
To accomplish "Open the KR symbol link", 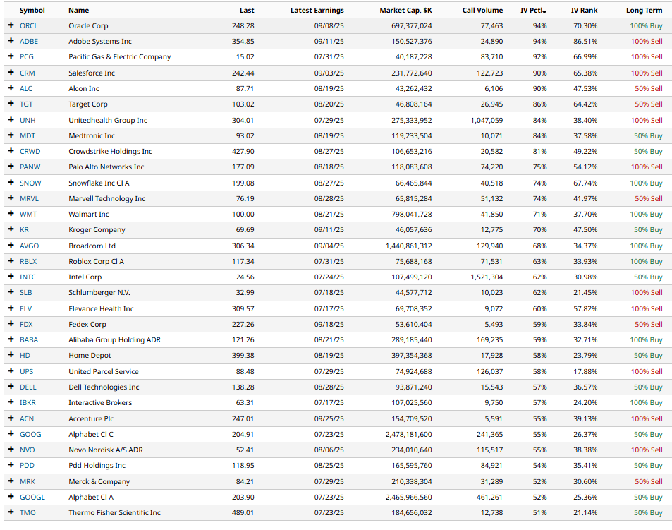I will [x=25, y=229].
